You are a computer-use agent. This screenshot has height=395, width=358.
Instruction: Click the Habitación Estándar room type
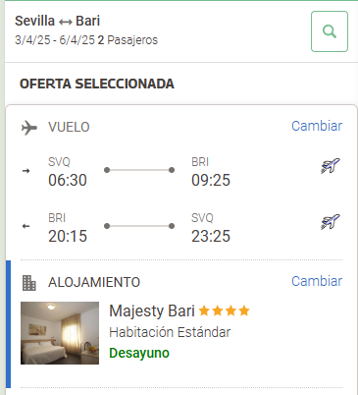[x=170, y=332]
